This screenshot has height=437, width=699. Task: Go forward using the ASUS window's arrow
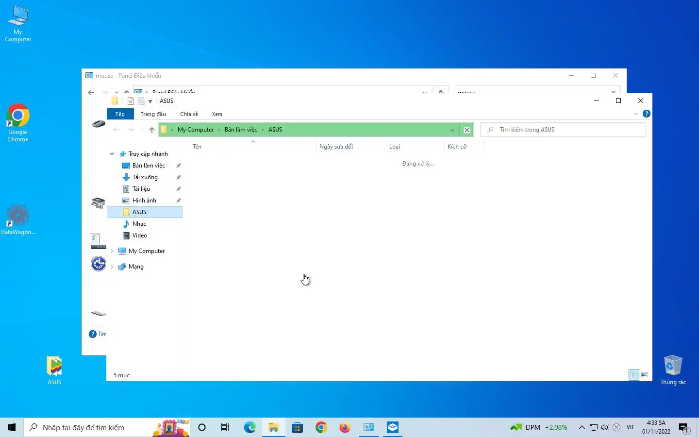[x=130, y=130]
